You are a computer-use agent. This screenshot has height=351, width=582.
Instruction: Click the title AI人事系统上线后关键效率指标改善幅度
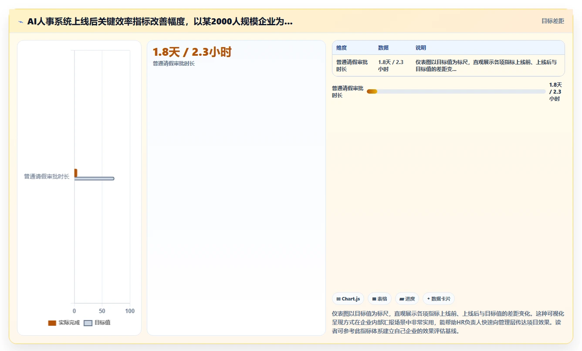[160, 21]
